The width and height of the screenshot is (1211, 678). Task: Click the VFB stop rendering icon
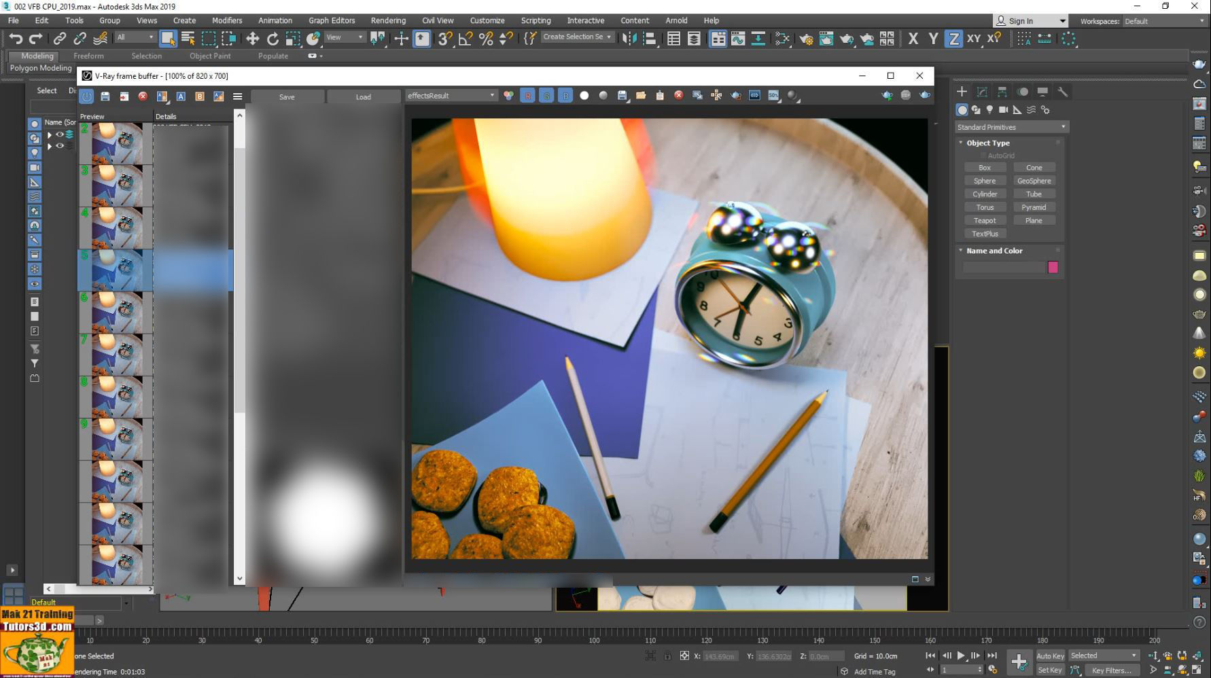tap(906, 95)
